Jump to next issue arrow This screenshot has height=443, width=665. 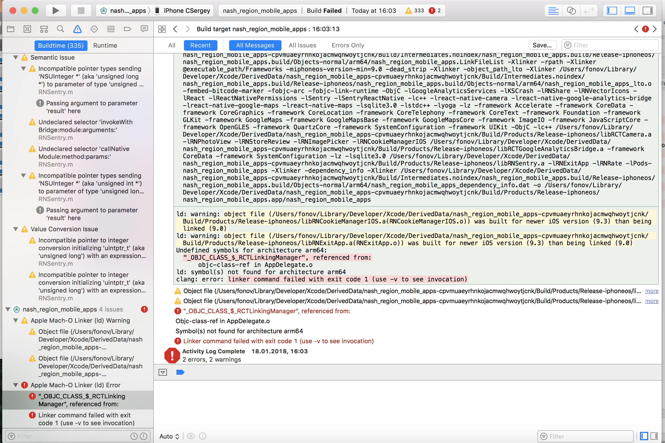coord(655,29)
